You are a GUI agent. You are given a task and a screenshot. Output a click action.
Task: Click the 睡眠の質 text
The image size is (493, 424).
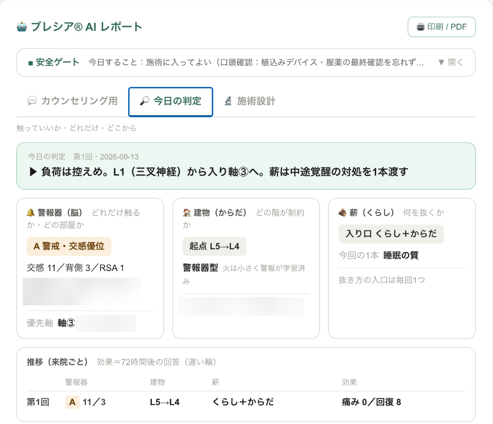[401, 255]
